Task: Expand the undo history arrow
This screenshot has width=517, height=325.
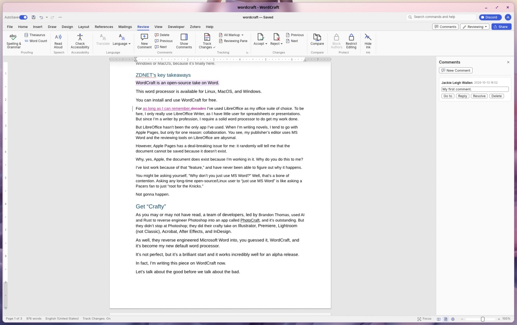Action: pyautogui.click(x=47, y=17)
